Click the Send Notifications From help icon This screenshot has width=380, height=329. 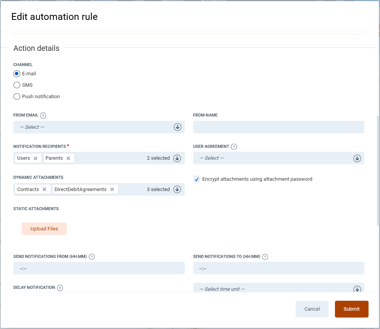[92, 257]
